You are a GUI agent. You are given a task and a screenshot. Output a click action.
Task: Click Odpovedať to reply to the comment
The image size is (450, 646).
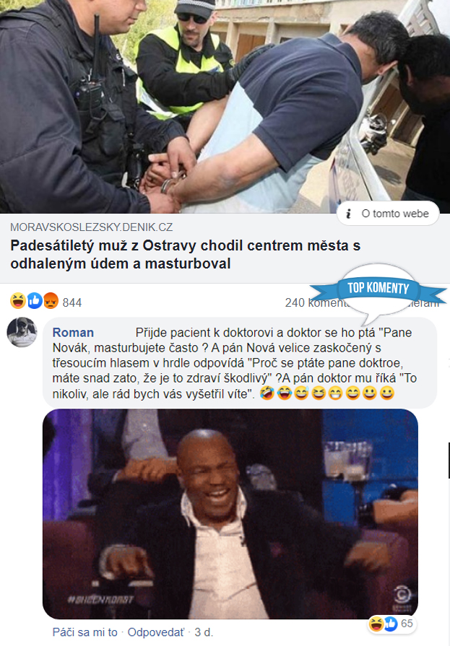click(x=156, y=632)
